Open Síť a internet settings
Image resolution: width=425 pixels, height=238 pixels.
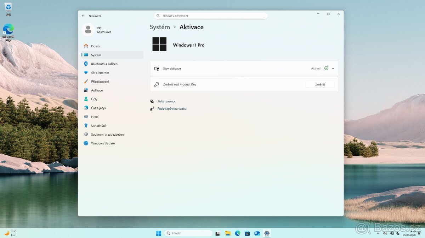pos(101,72)
